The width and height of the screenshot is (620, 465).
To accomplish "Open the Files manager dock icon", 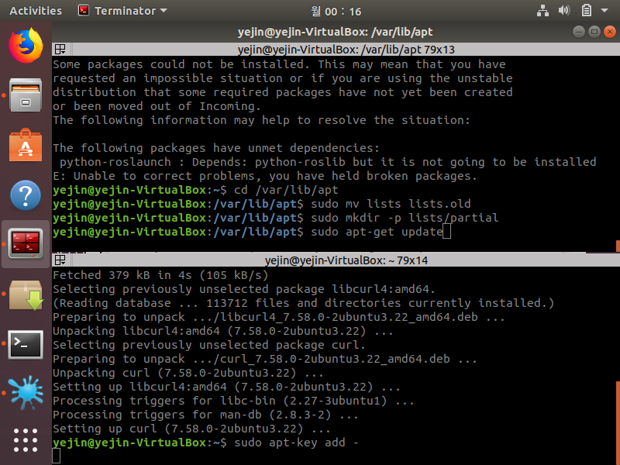I will click(26, 95).
